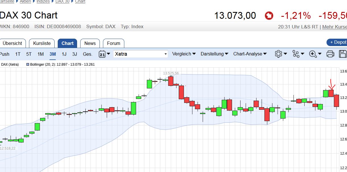Click the + Depot button
The height and width of the screenshot is (172, 347).
coord(338,42)
